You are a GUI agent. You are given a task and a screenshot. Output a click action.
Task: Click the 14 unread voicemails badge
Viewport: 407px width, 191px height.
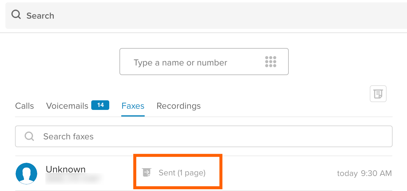point(100,105)
